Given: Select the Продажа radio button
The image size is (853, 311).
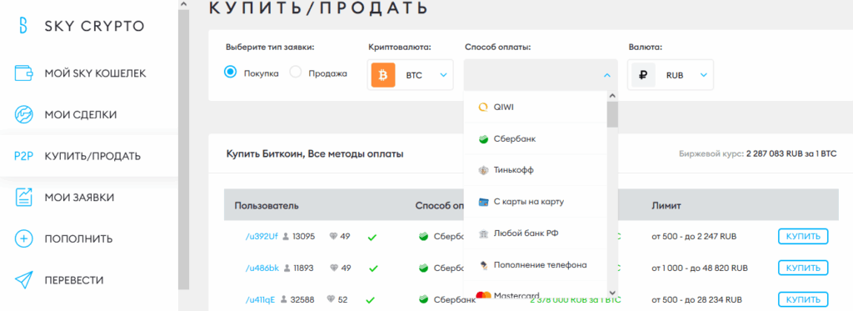Looking at the screenshot, I should click(296, 72).
